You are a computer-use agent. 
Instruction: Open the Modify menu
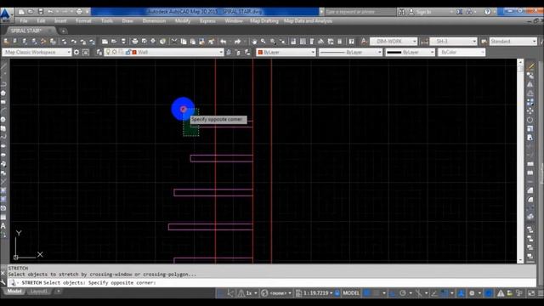[x=183, y=20]
